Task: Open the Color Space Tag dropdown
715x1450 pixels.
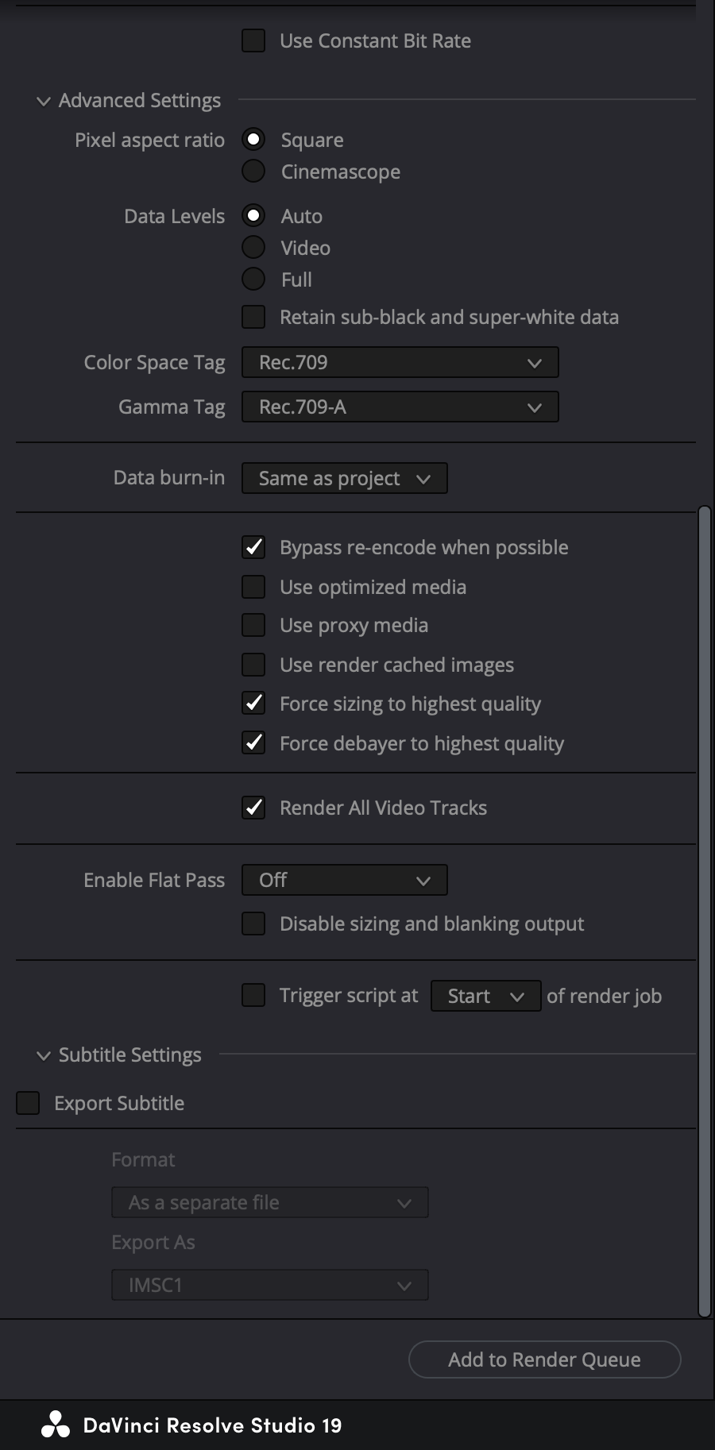Action: click(x=400, y=362)
